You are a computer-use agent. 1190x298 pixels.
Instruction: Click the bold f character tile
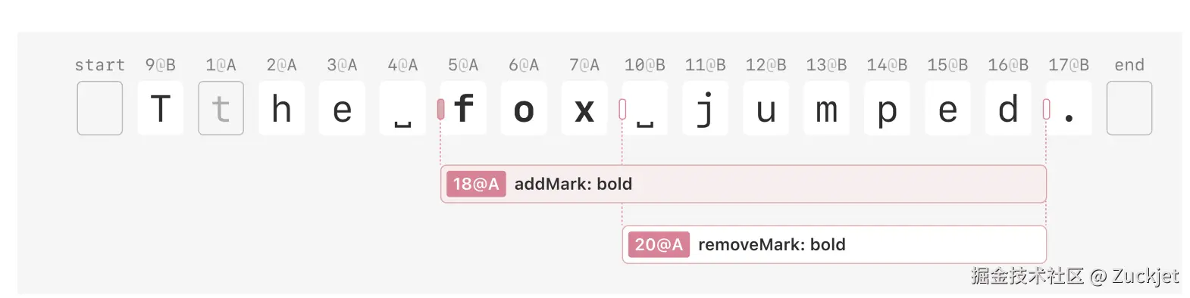click(x=463, y=108)
